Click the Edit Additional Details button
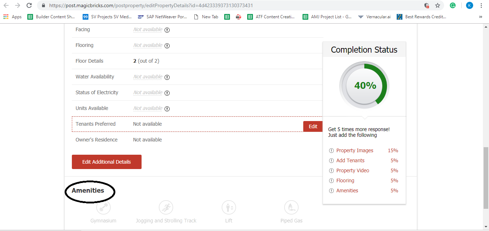The height and width of the screenshot is (231, 489). pos(107,162)
